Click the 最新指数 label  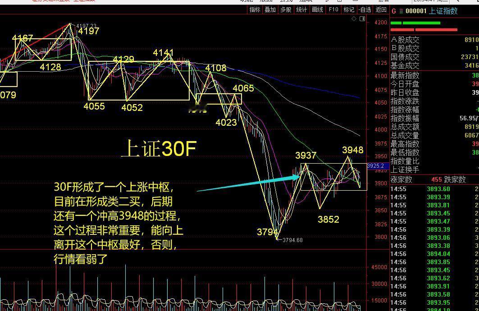tap(405, 75)
